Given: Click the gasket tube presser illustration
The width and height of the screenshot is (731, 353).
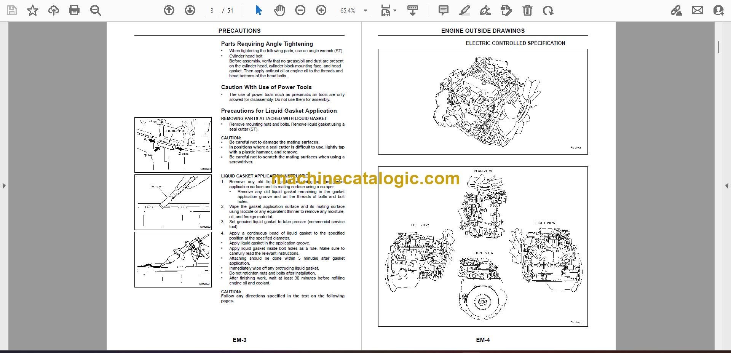Looking at the screenshot, I should tap(173, 260).
